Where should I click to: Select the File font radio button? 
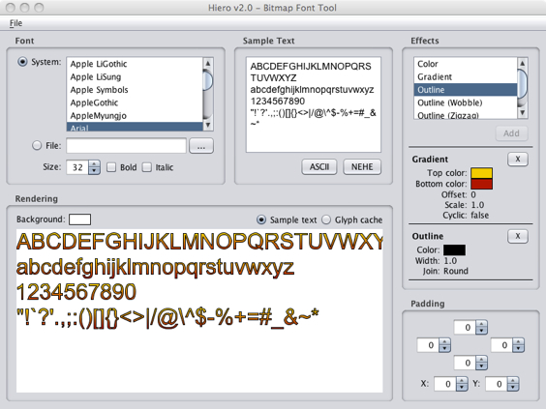37,145
